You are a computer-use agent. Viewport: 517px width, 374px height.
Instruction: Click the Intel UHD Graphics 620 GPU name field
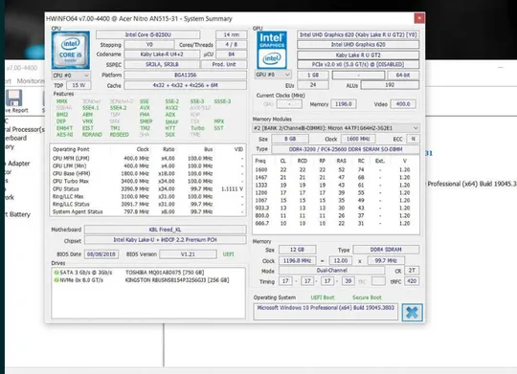[x=358, y=45]
